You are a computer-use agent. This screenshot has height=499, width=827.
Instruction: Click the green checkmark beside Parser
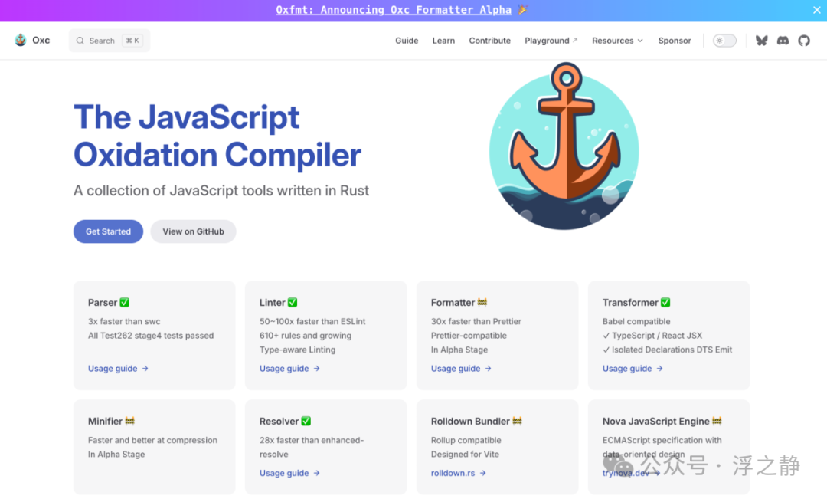coord(125,303)
